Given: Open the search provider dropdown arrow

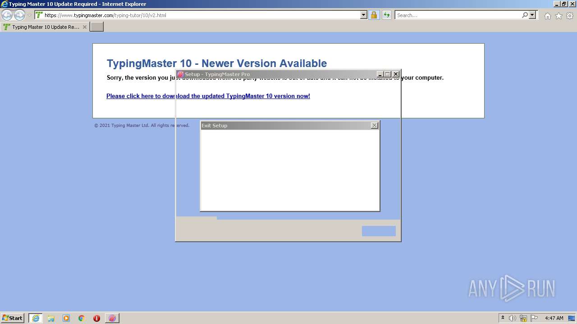Looking at the screenshot, I should pos(532,15).
